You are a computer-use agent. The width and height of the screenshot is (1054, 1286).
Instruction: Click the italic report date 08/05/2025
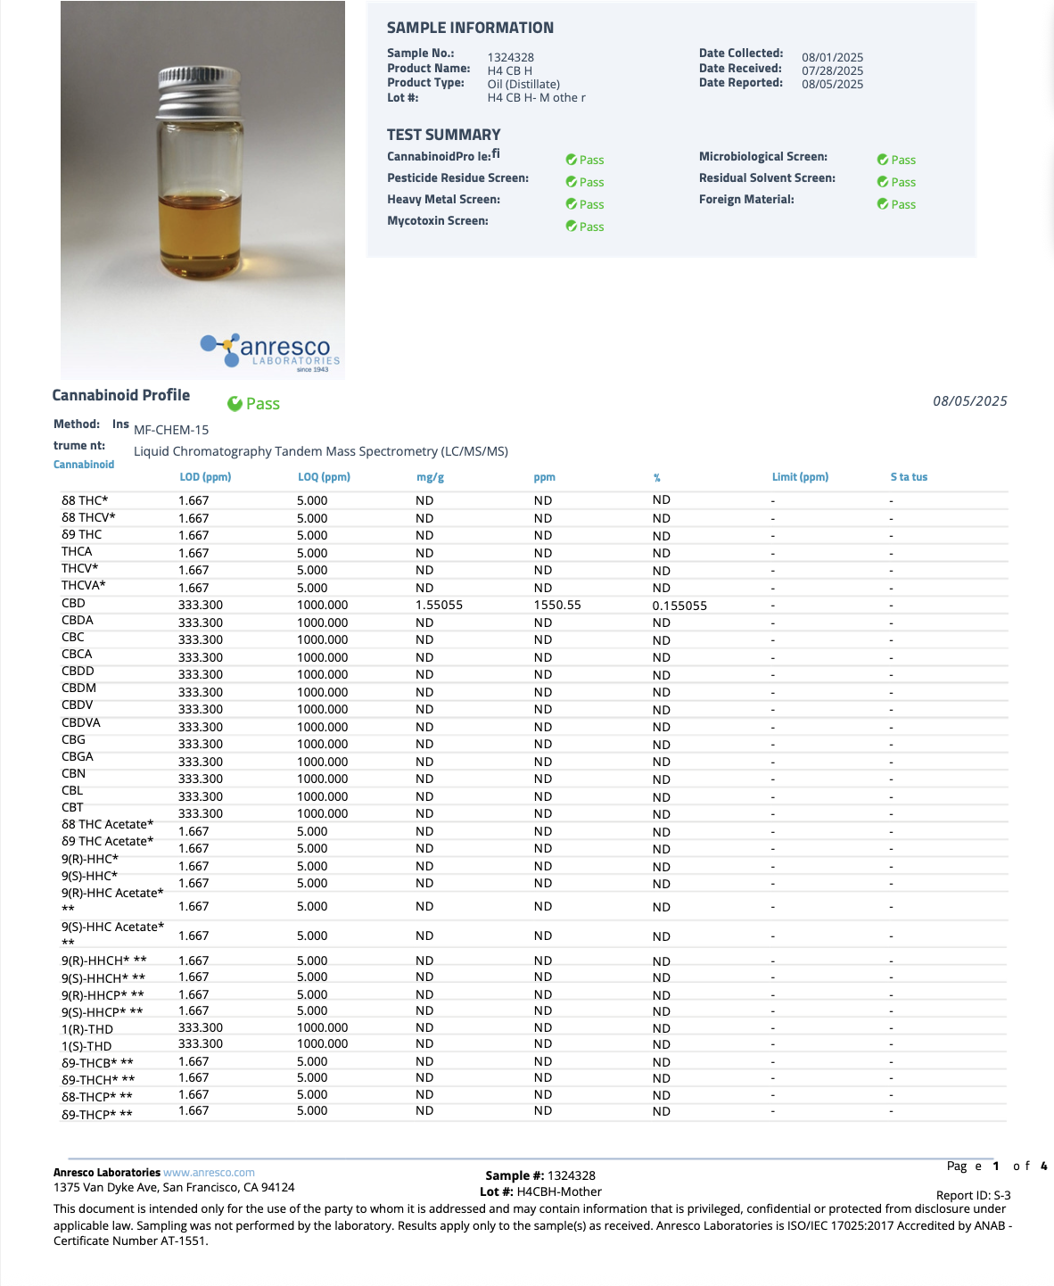(969, 401)
